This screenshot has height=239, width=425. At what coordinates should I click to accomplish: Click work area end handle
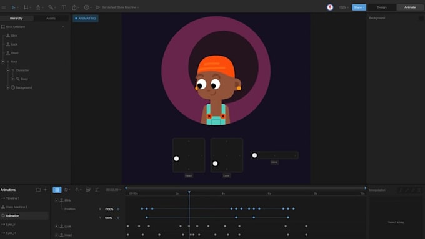pyautogui.click(x=366, y=188)
